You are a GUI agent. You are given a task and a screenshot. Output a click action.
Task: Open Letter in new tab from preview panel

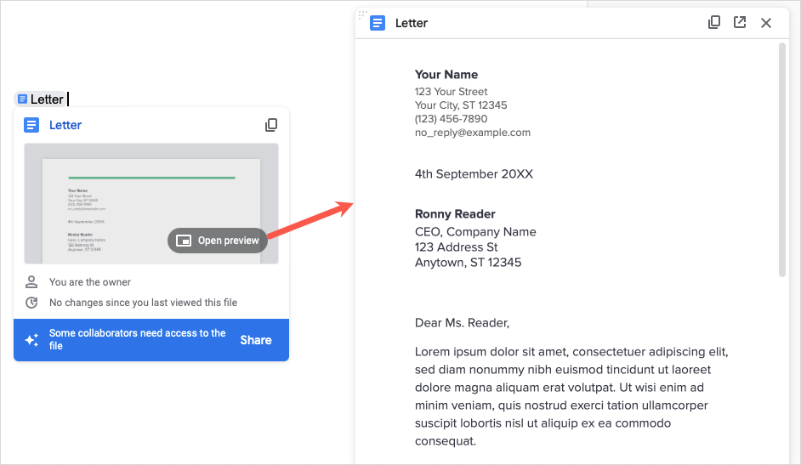coord(740,23)
